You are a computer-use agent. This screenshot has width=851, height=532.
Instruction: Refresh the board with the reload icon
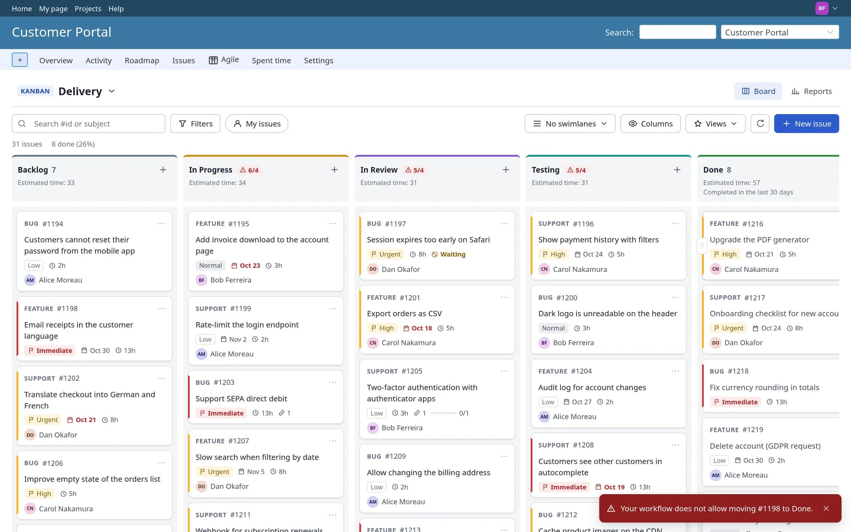coord(760,123)
